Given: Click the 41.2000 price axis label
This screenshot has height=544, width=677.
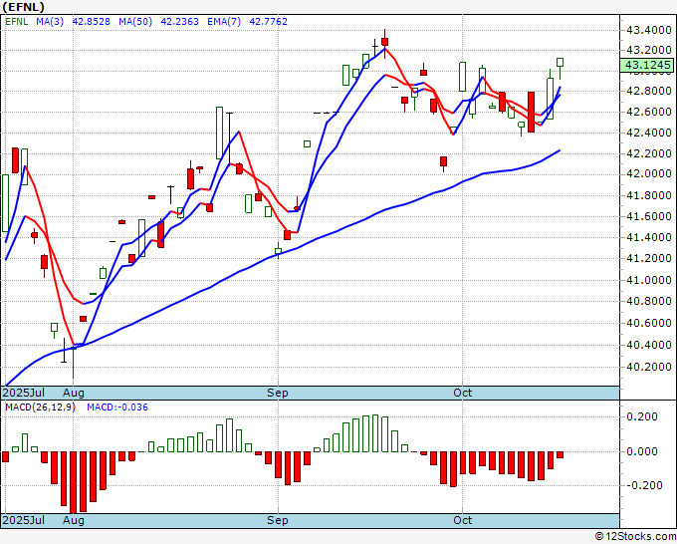Looking at the screenshot, I should point(649,258).
